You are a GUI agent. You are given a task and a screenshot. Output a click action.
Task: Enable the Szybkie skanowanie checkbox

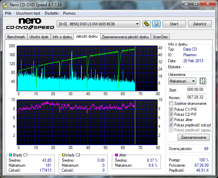point(171,103)
